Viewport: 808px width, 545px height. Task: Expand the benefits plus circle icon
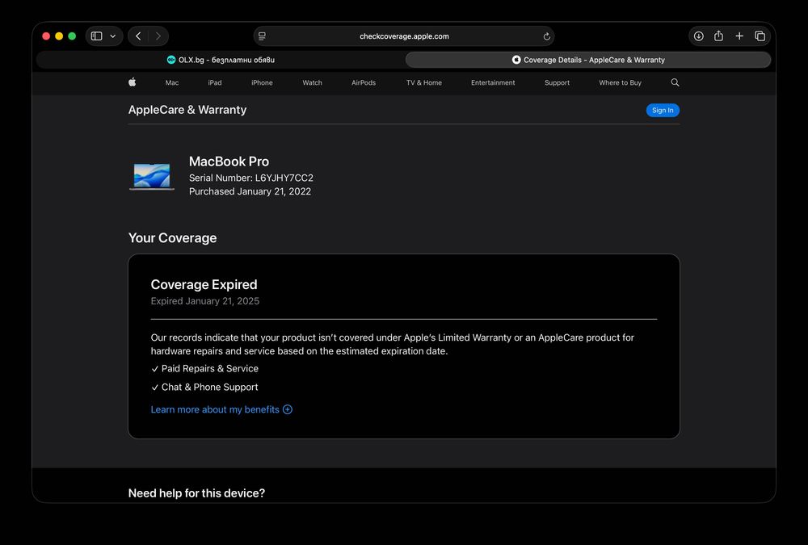coord(288,409)
